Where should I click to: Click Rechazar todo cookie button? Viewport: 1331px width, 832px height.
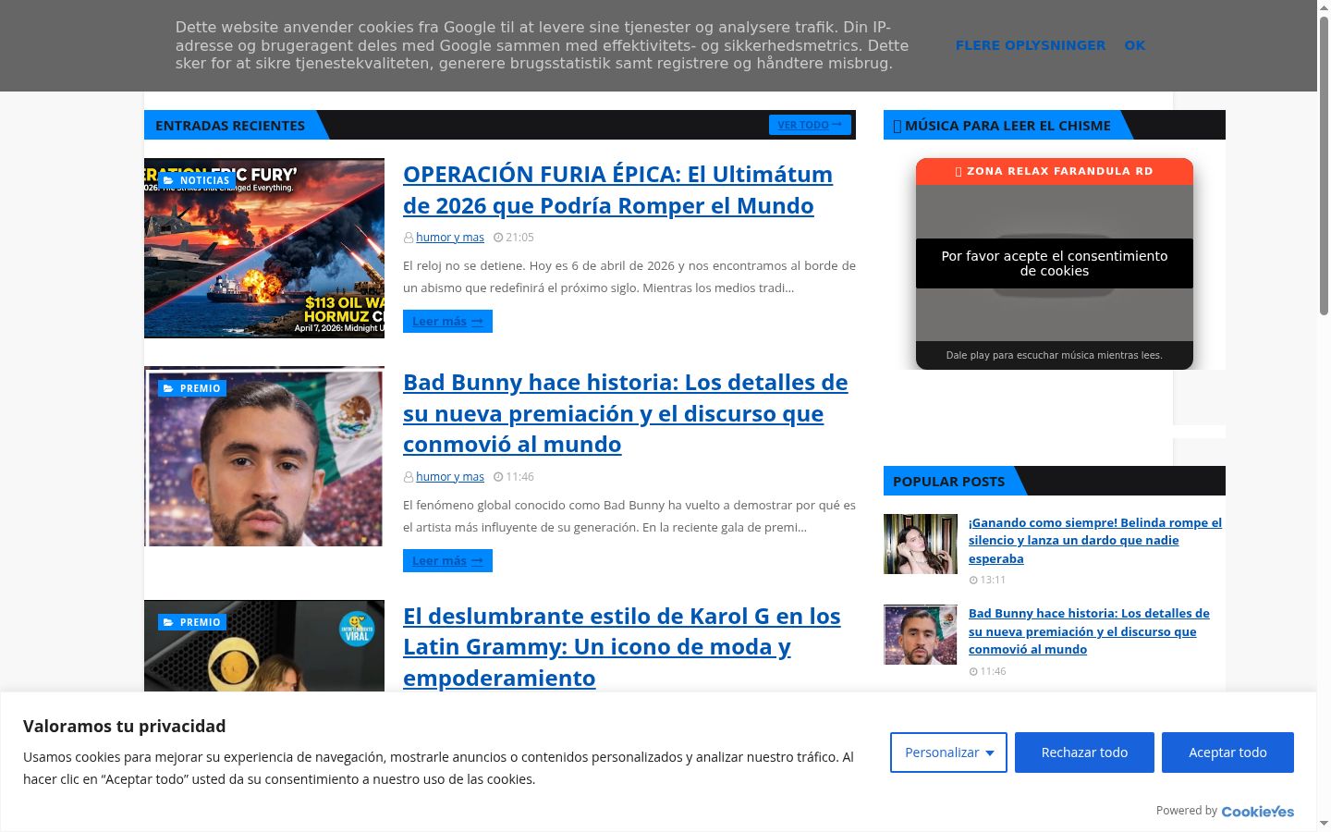(1084, 752)
